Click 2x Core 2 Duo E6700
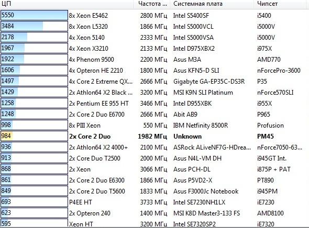Viewport: 309px width, 228px height. click(97, 115)
